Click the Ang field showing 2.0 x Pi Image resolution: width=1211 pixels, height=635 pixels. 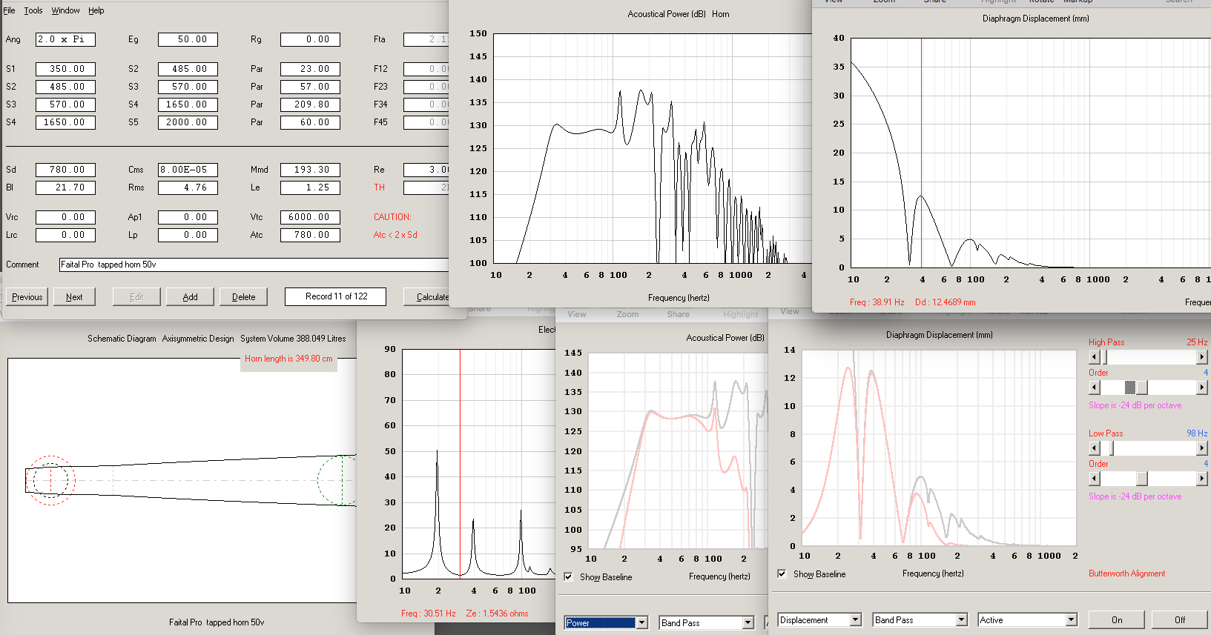click(65, 39)
